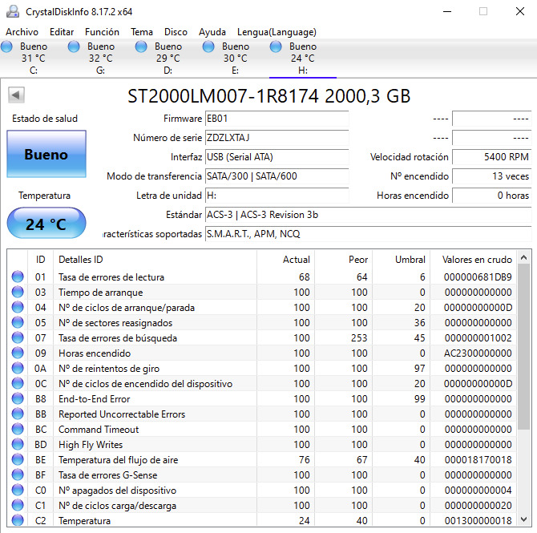This screenshot has height=533, width=537.
Task: Select the E: drive status orb
Action: pos(208,46)
